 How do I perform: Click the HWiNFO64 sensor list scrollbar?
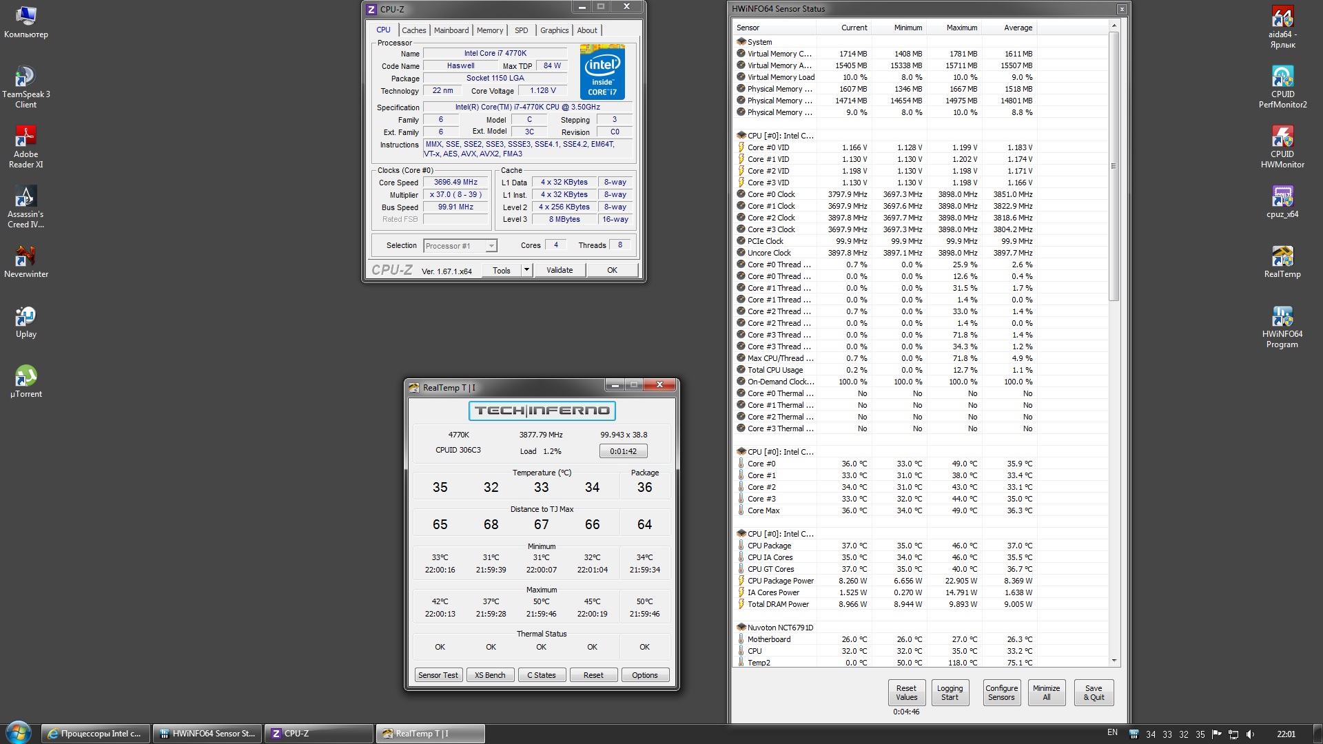point(1114,166)
